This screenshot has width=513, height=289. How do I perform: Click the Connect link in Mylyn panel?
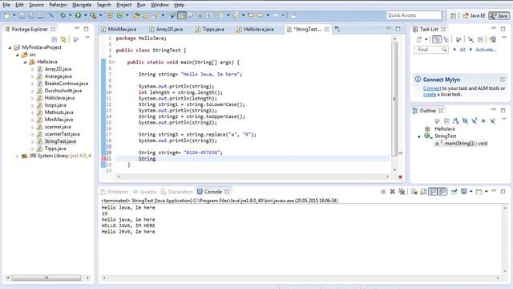[432, 88]
